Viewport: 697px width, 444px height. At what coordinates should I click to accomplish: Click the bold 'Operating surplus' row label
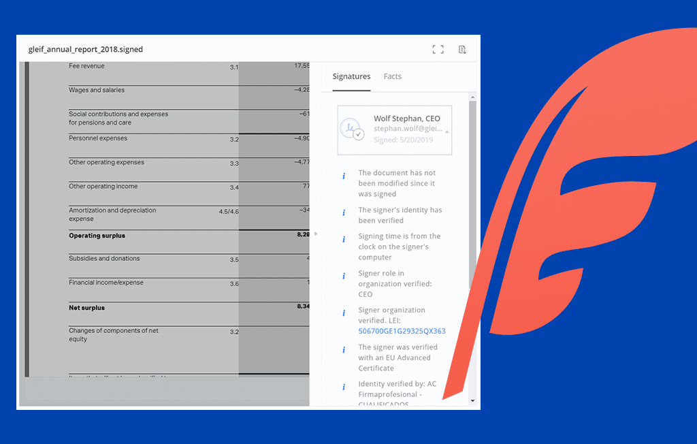click(97, 236)
